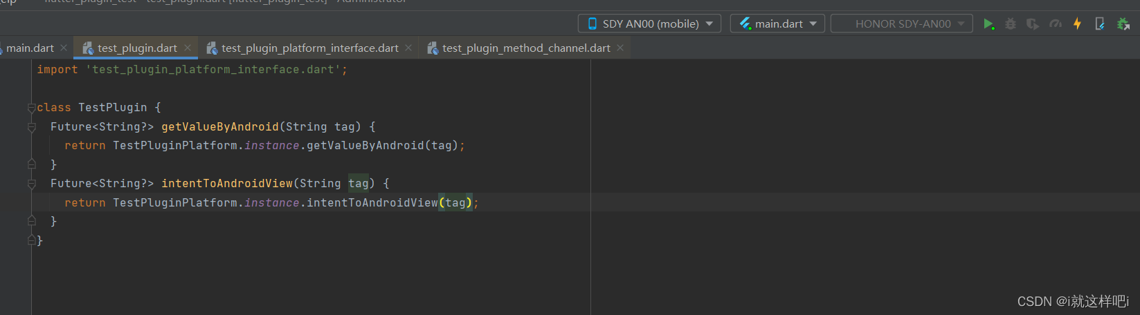Open the profiler gauge icon
This screenshot has width=1140, height=315.
1056,24
